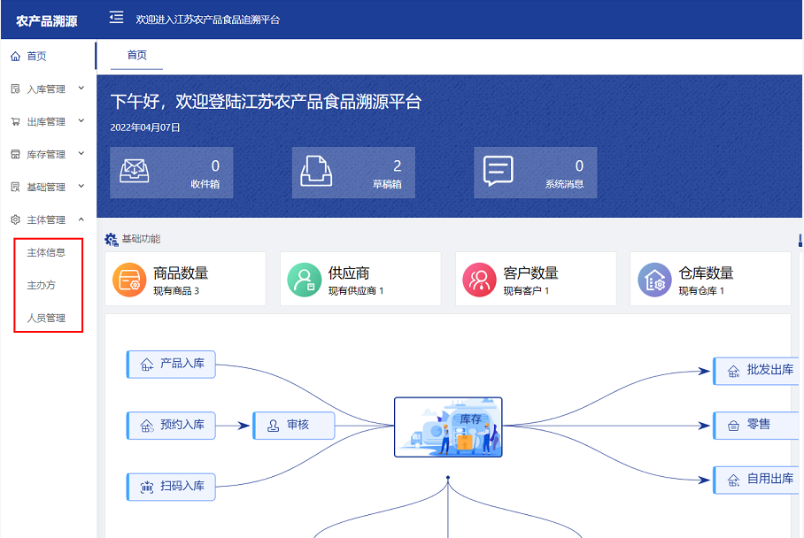Click the red customer quantity icon

[480, 280]
